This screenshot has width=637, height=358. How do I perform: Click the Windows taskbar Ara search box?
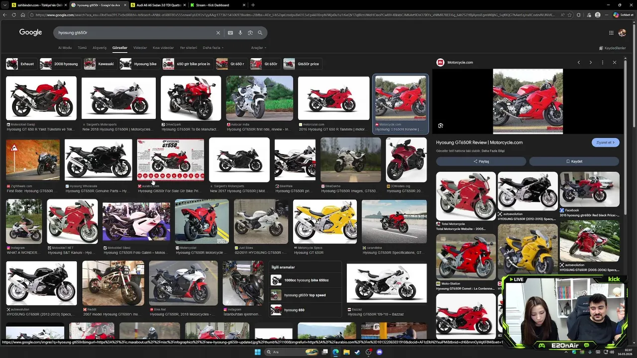[291, 352]
